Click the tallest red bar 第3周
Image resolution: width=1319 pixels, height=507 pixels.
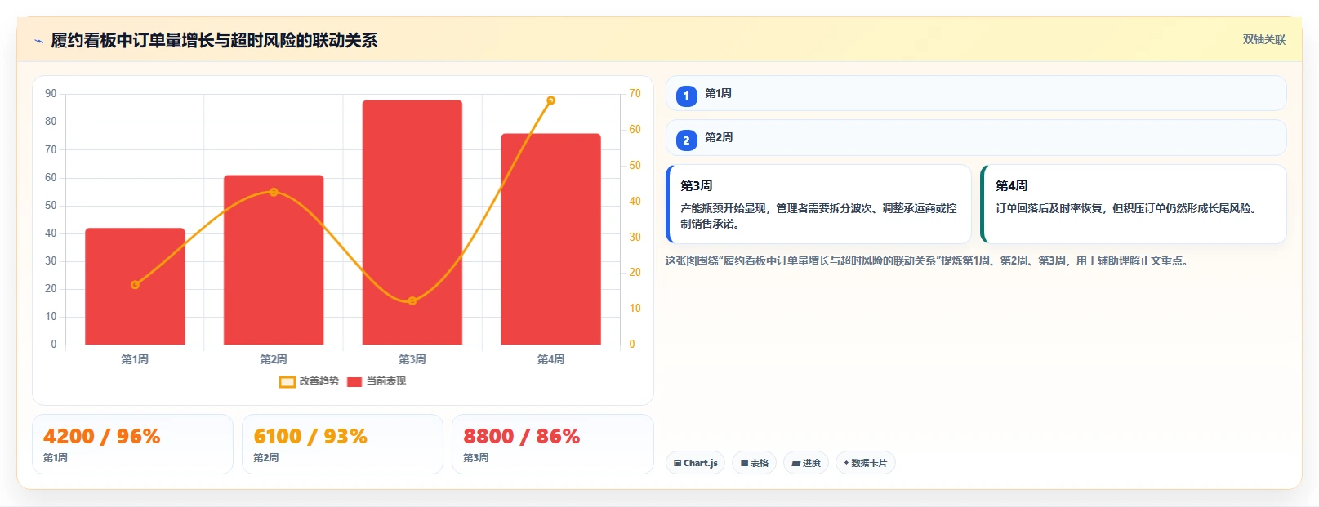point(412,222)
